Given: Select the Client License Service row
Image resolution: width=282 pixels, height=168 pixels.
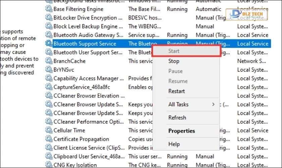Looking at the screenshot, I should pyautogui.click(x=88, y=148).
